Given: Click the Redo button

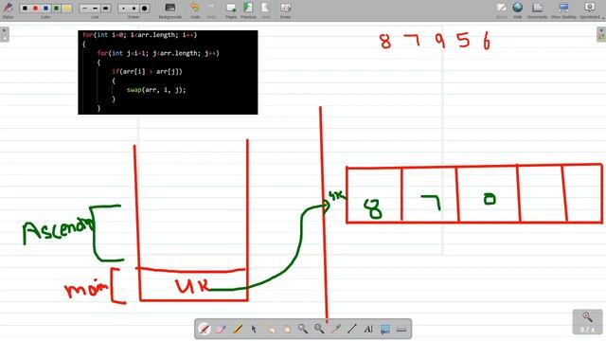Looking at the screenshot, I should click(x=210, y=9).
